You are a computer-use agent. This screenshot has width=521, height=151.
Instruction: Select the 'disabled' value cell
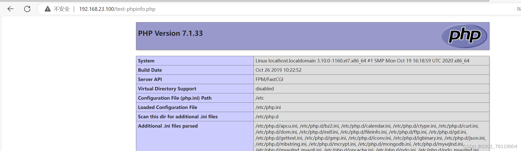click(371, 89)
